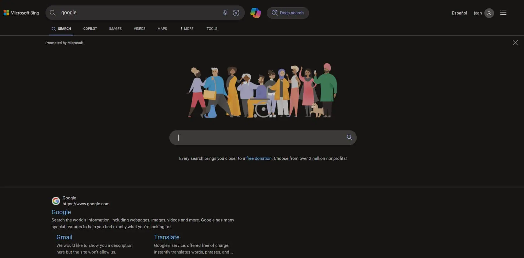The height and width of the screenshot is (258, 524).
Task: Focus the promoted donation search field
Action: pyautogui.click(x=259, y=138)
